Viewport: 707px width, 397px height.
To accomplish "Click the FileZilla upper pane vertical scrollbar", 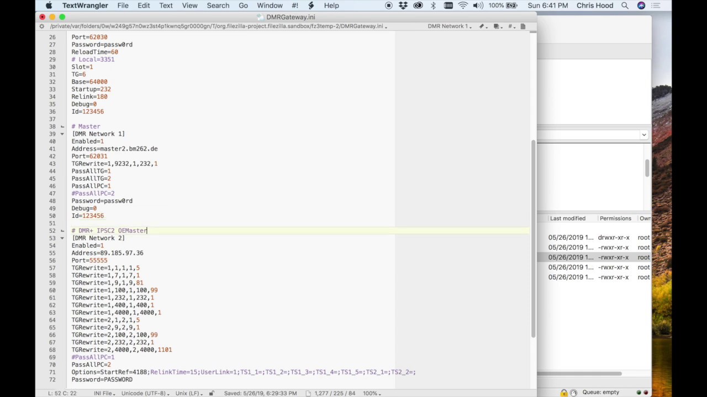I will pos(647,168).
